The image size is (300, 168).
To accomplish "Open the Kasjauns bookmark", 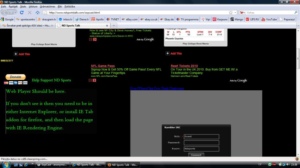I will 220,19.
